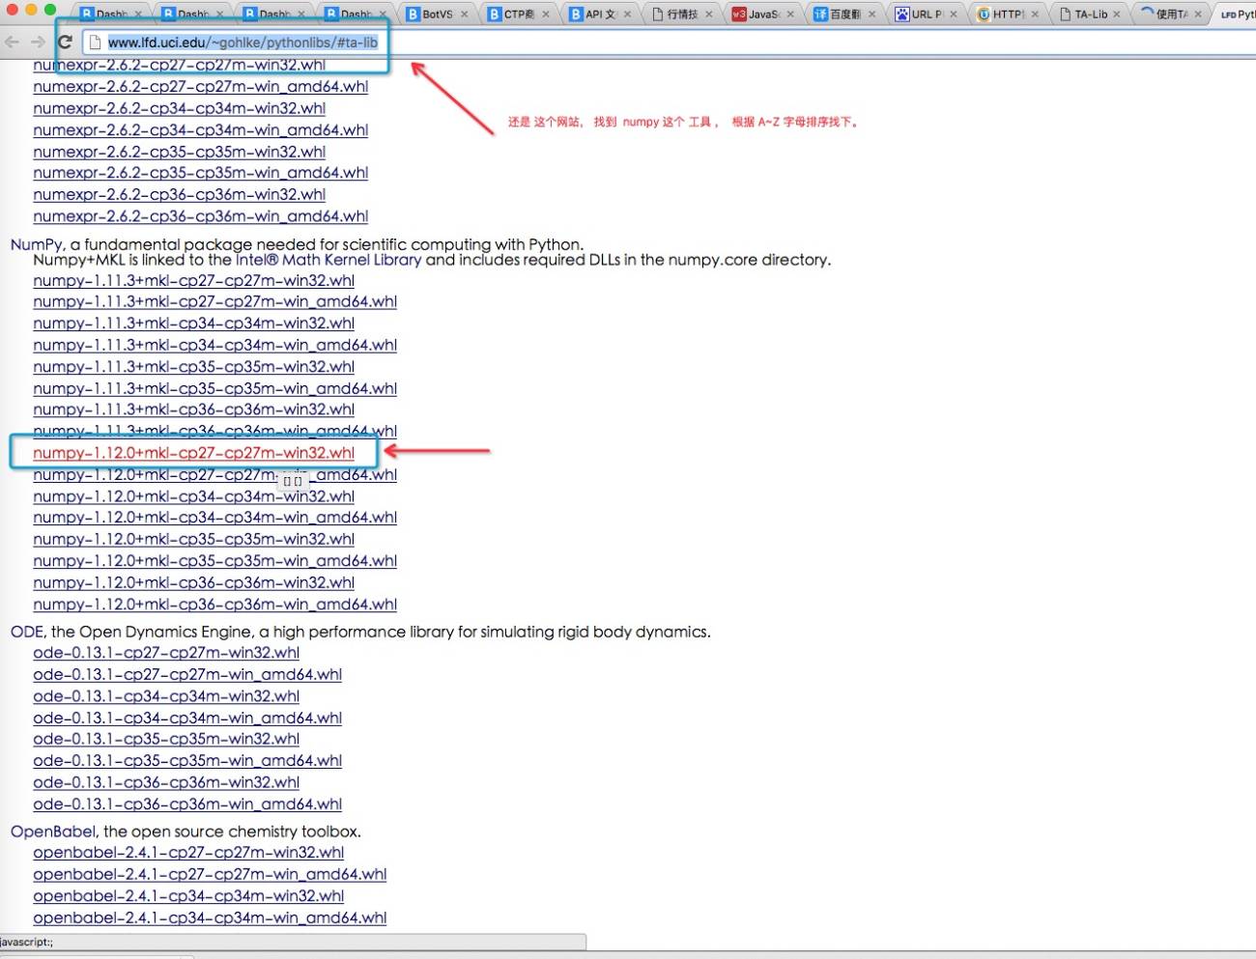
Task: Close the TA-Lib tab
Action: pyautogui.click(x=1117, y=14)
